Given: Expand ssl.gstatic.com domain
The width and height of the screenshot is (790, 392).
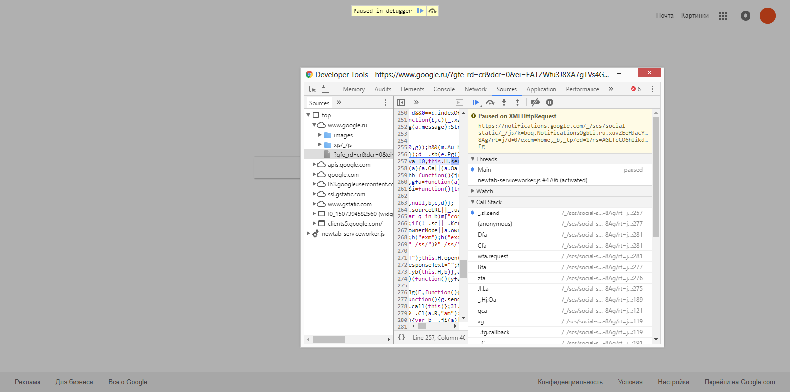Looking at the screenshot, I should tap(314, 194).
